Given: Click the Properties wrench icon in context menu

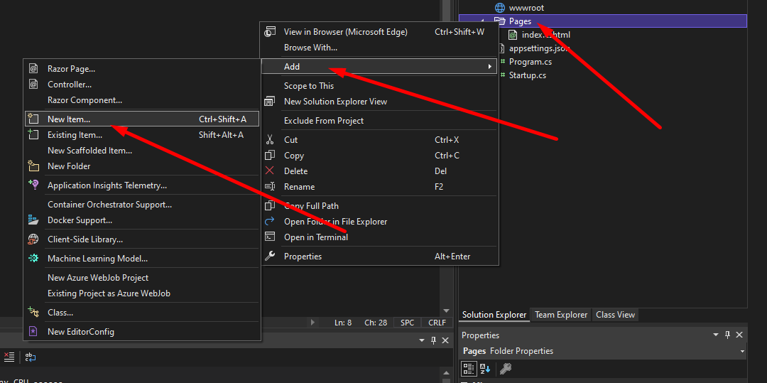Looking at the screenshot, I should click(x=270, y=257).
